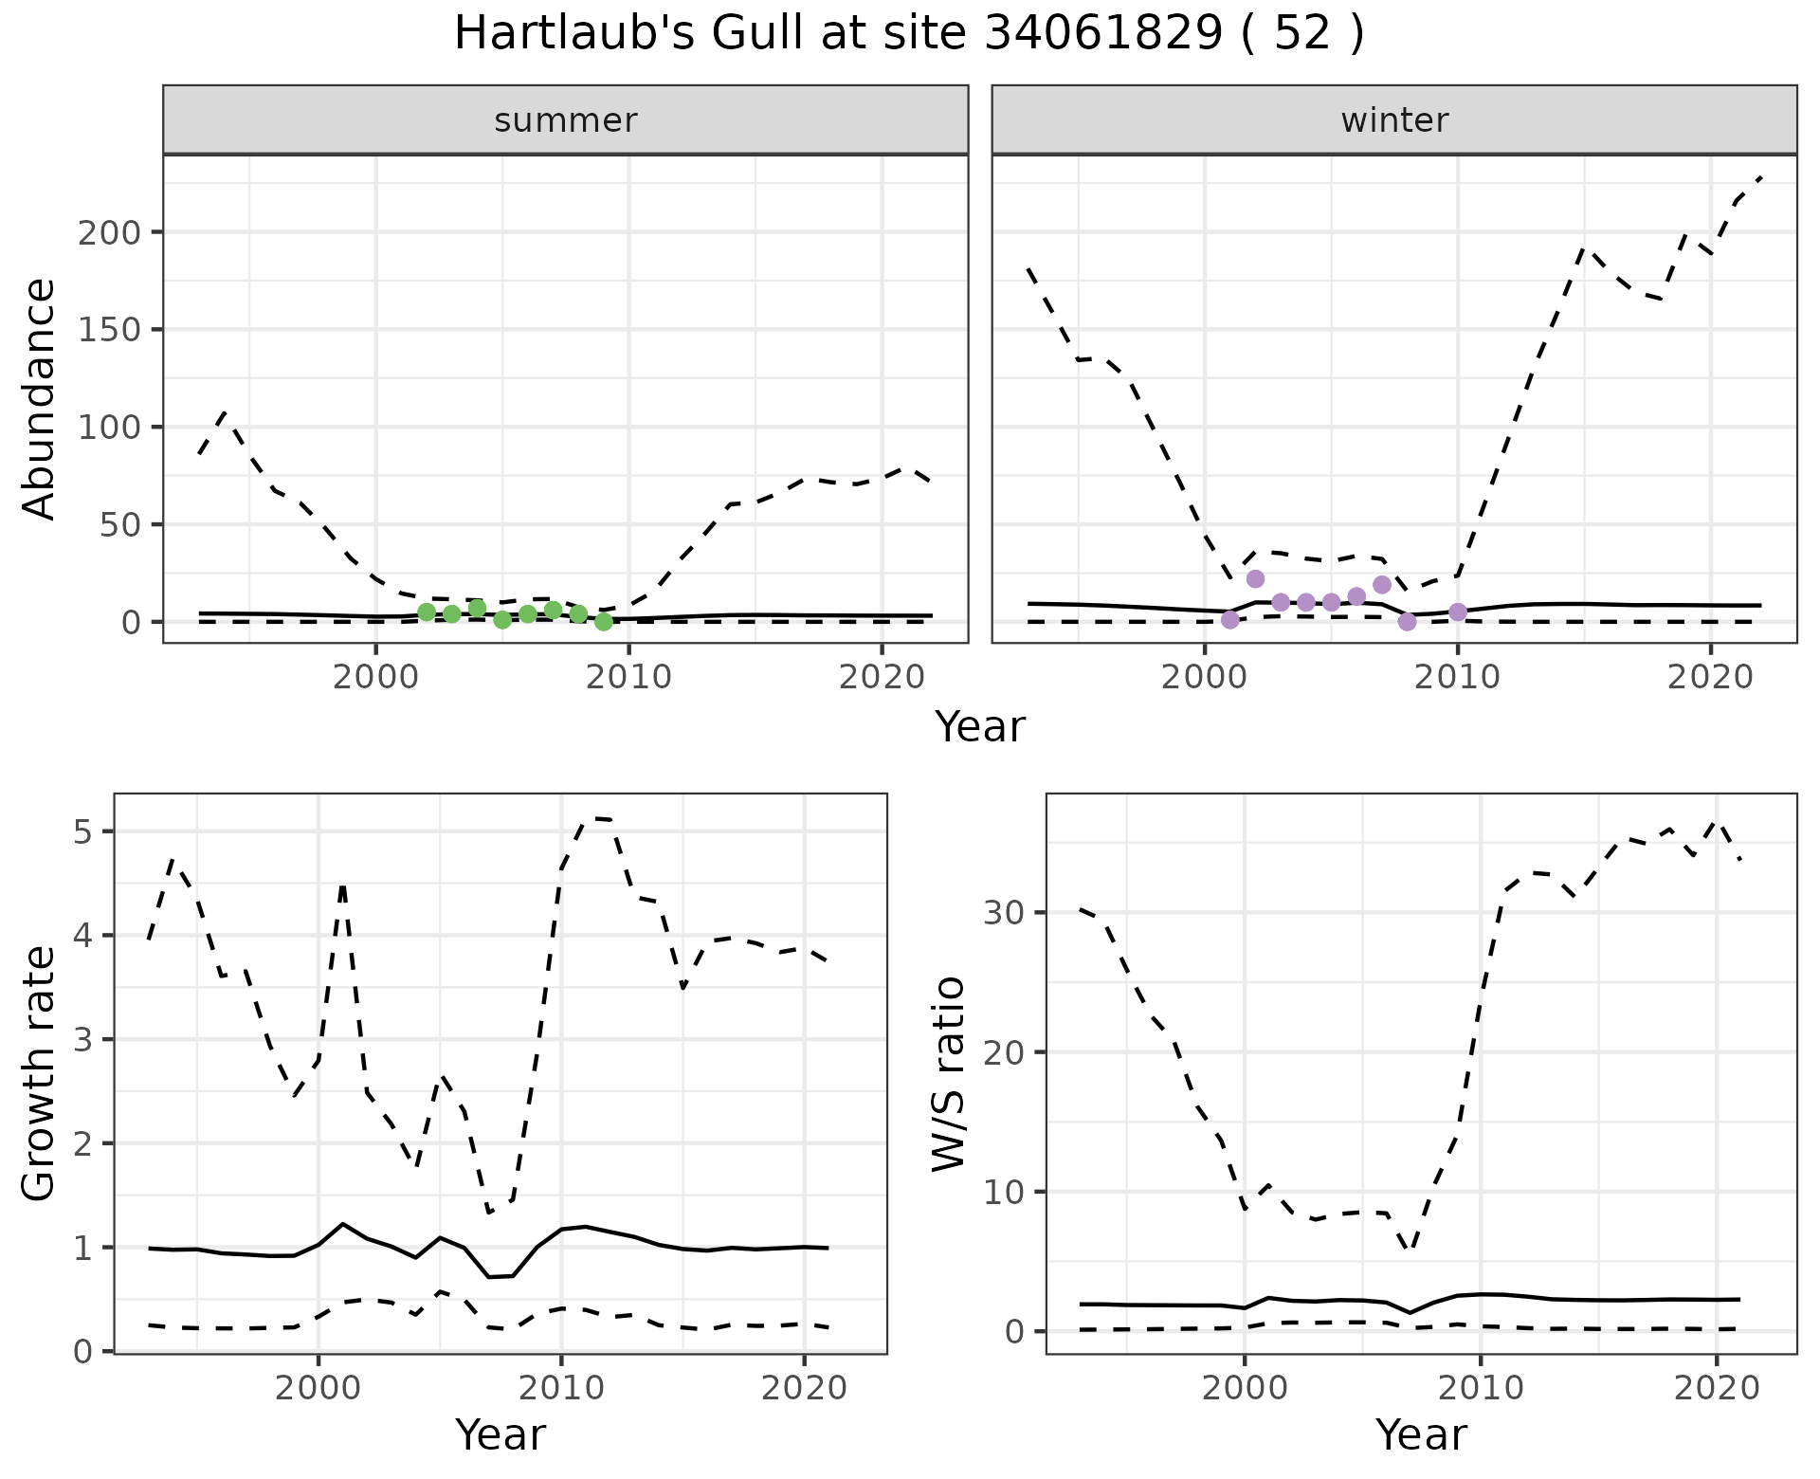Click the rightmost green point in summer panel
The height and width of the screenshot is (1479, 1820).
[x=604, y=622]
